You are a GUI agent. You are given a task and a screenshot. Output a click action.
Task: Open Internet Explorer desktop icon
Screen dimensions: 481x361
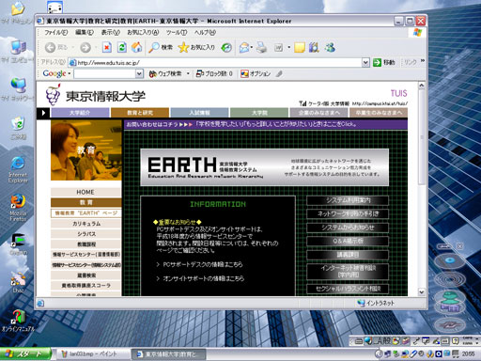(x=18, y=169)
